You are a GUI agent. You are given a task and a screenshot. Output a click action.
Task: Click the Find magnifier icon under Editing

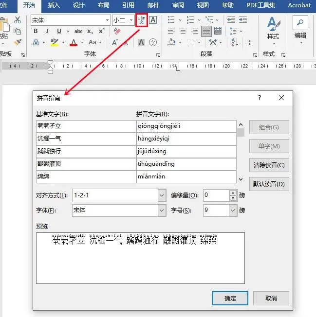click(300, 23)
